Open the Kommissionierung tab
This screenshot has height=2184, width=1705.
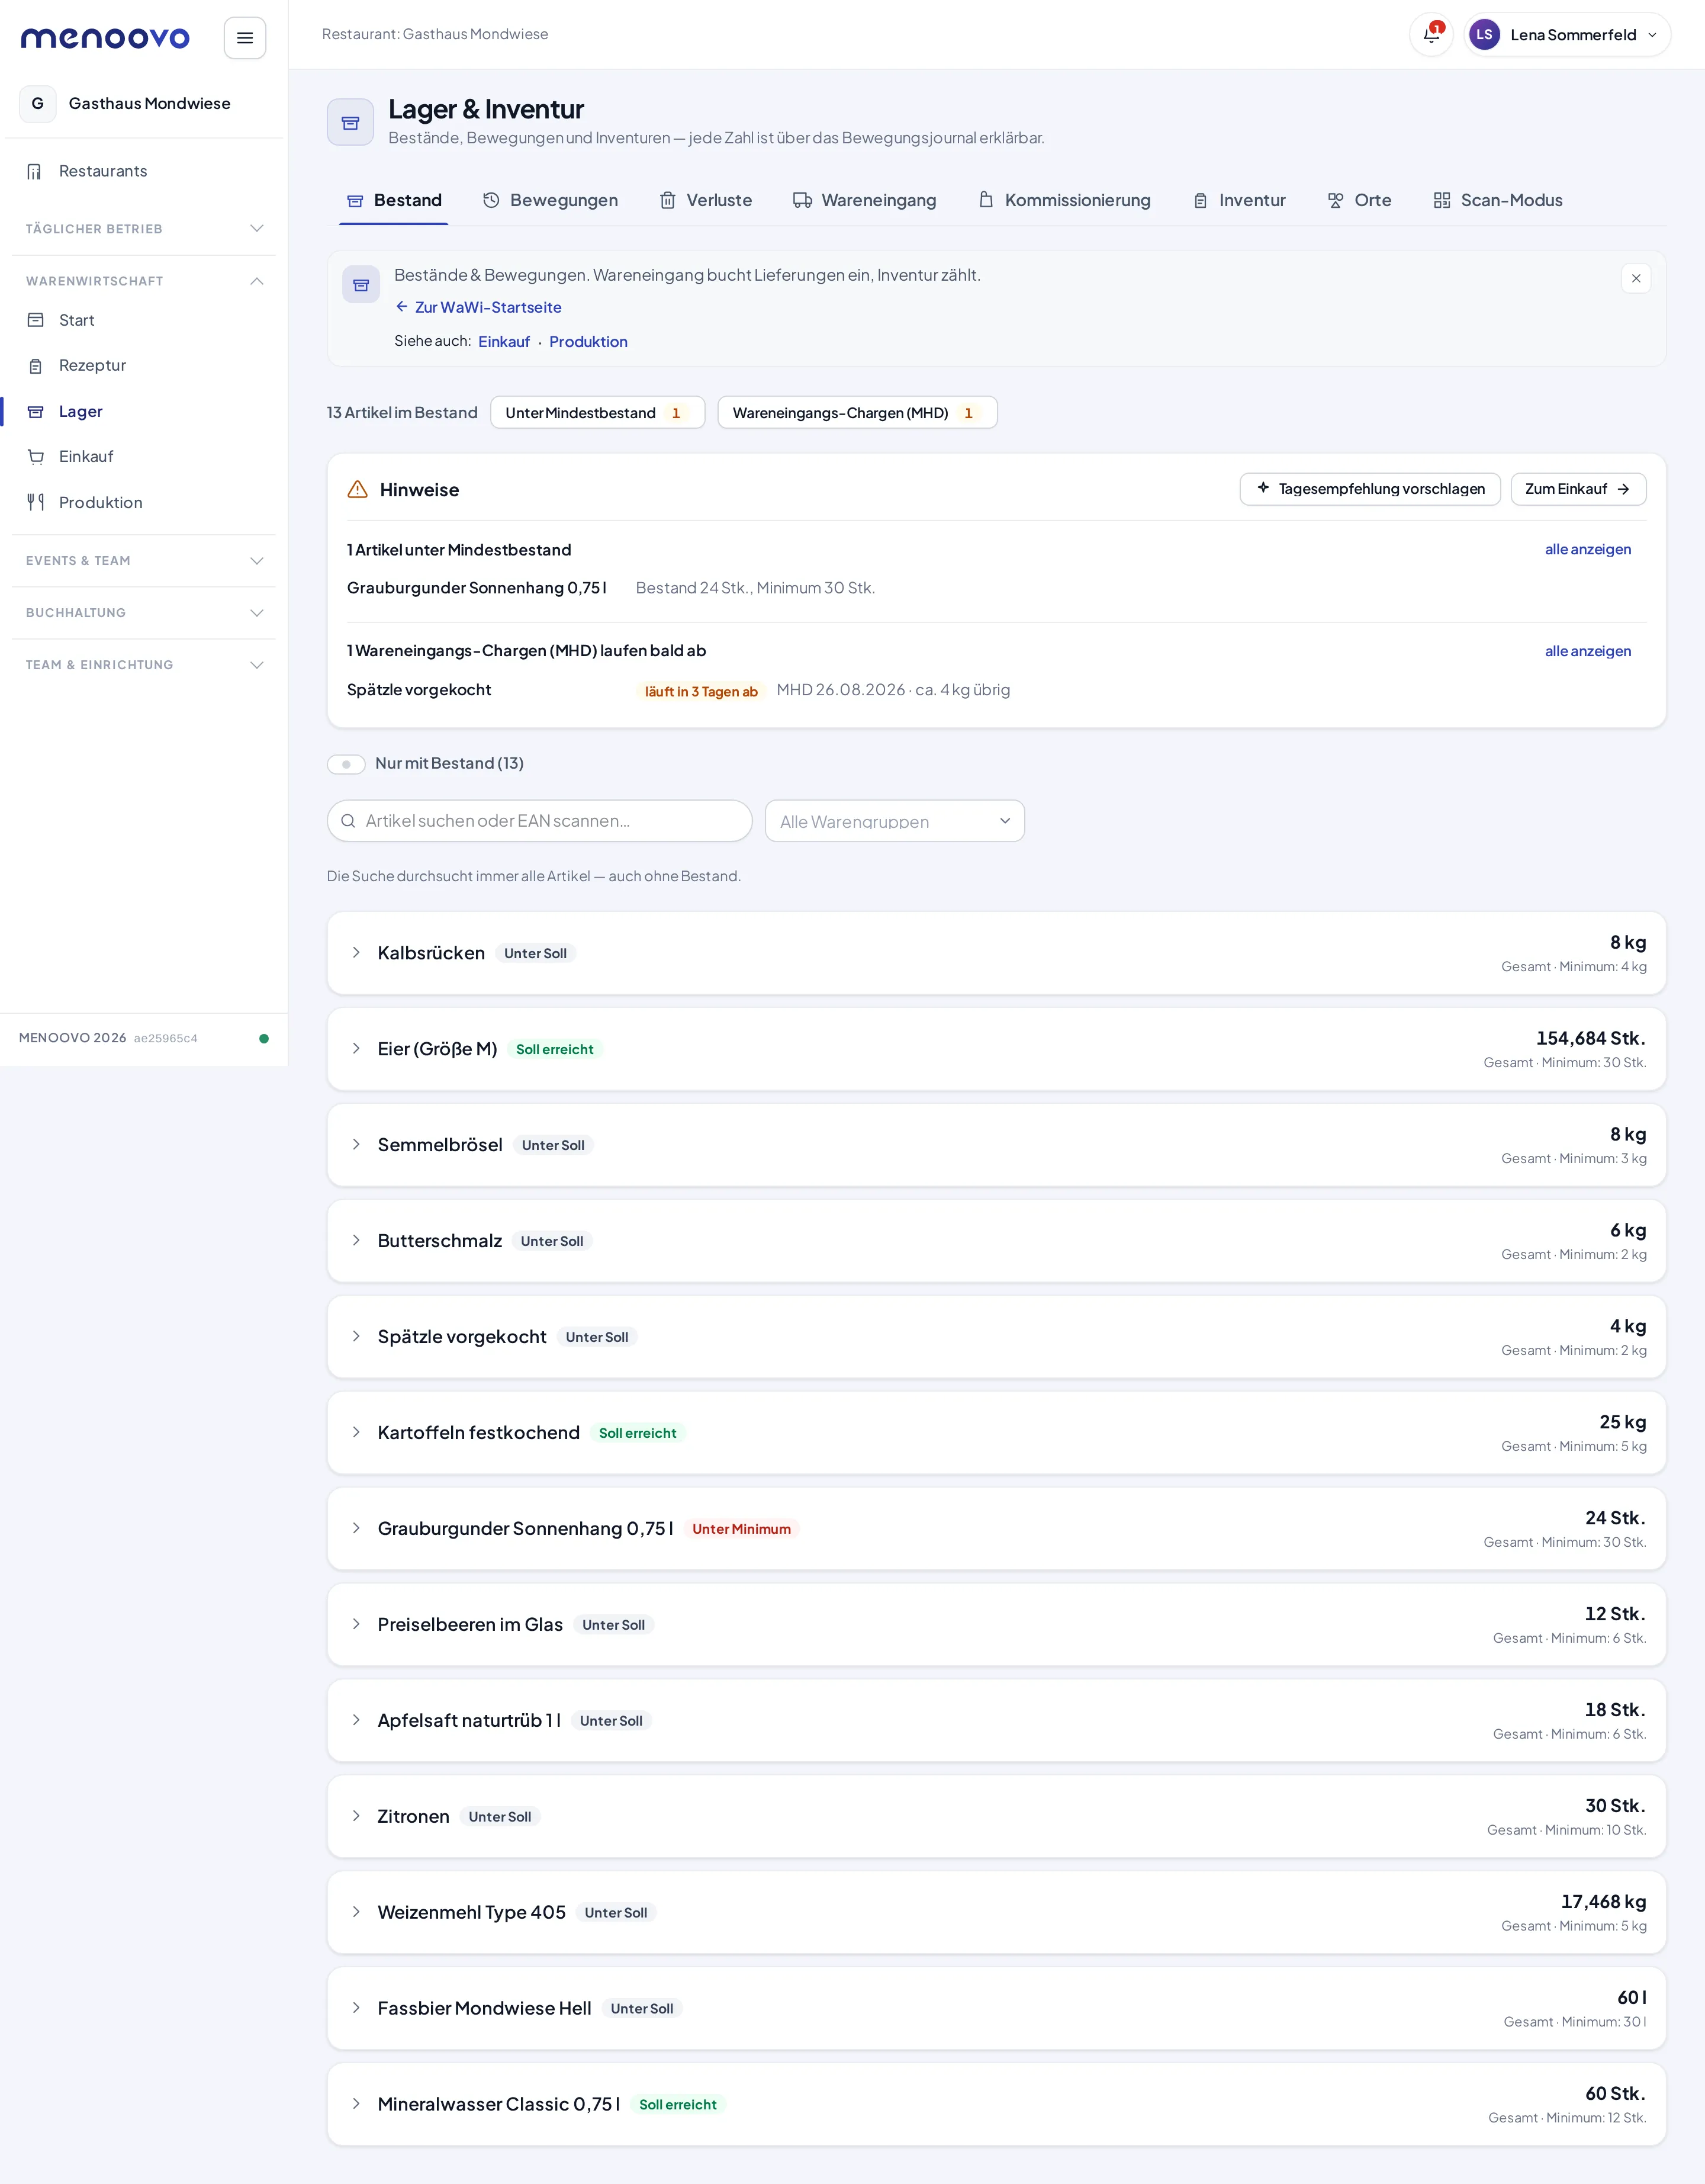(x=1064, y=200)
